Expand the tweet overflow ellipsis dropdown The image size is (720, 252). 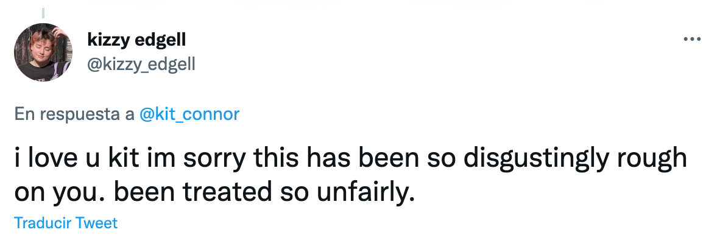click(692, 40)
